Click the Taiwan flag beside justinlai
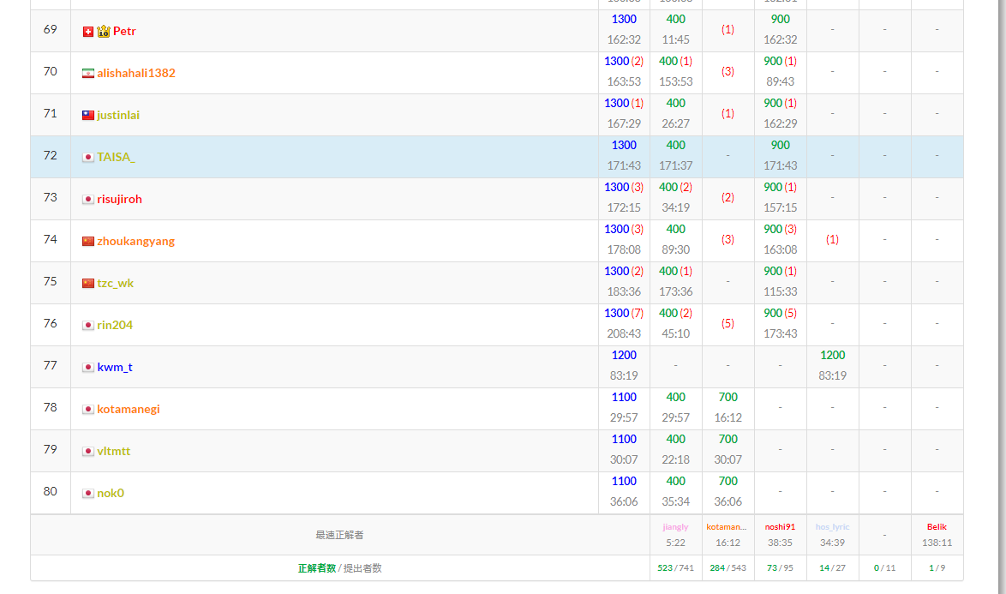1006x594 pixels. (88, 116)
